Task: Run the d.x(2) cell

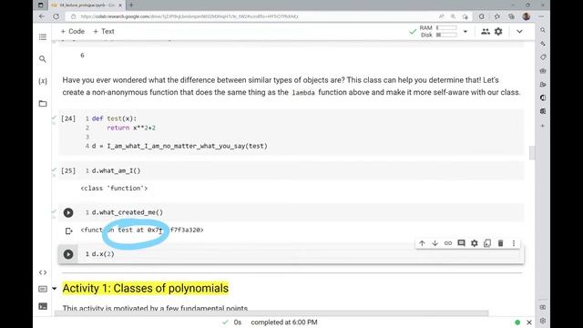Action: 68,254
